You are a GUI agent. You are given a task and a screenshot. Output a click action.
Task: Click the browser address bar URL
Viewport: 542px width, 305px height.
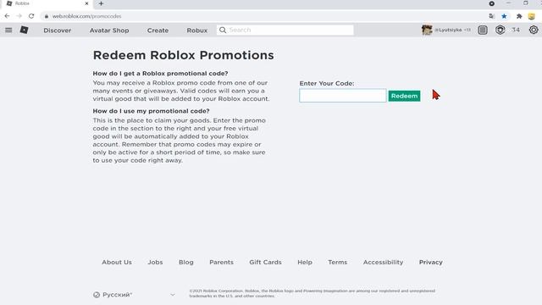tap(86, 16)
